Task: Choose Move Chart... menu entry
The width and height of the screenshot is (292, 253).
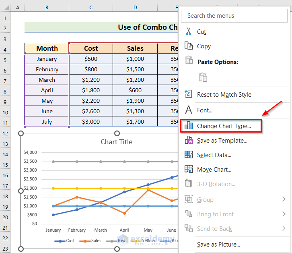Action: [x=214, y=170]
